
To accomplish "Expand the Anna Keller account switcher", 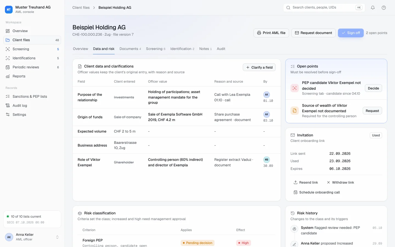I will pos(57,237).
